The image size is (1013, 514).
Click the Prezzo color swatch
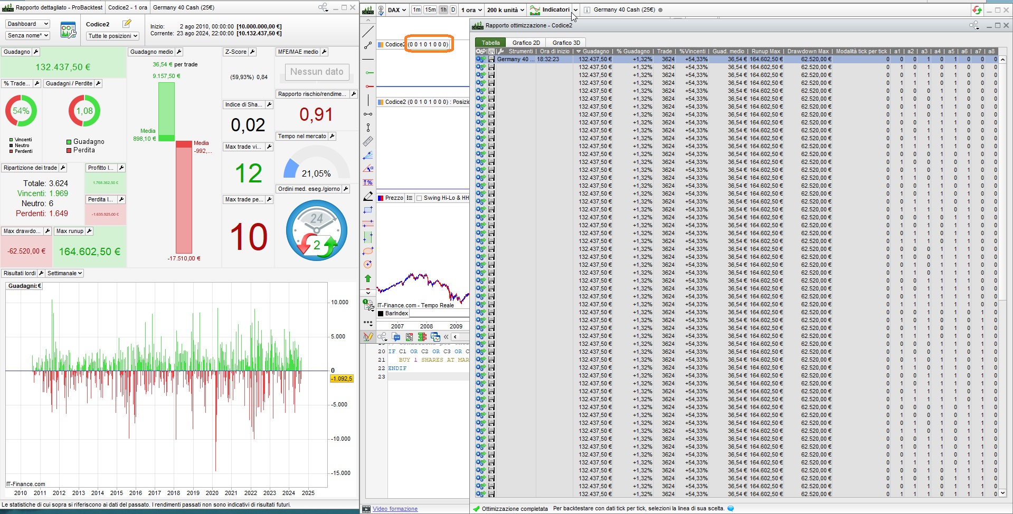(381, 198)
